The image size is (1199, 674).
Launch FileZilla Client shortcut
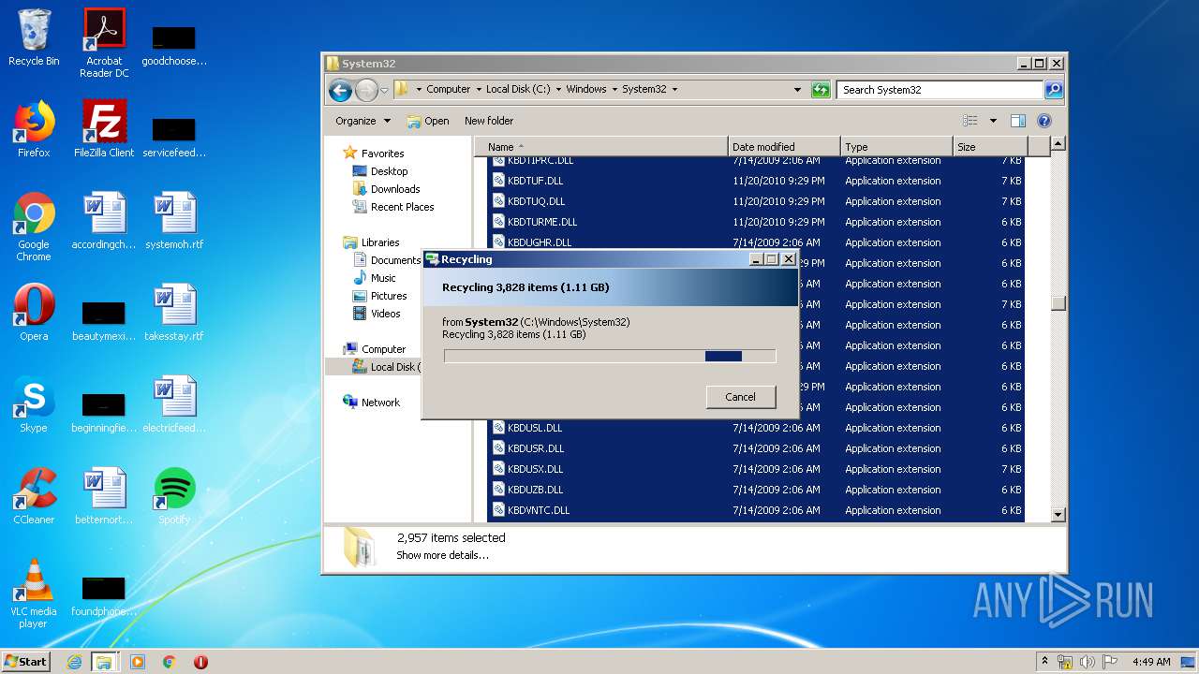(104, 130)
